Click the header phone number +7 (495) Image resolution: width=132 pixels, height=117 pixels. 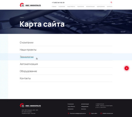[x=58, y=3]
